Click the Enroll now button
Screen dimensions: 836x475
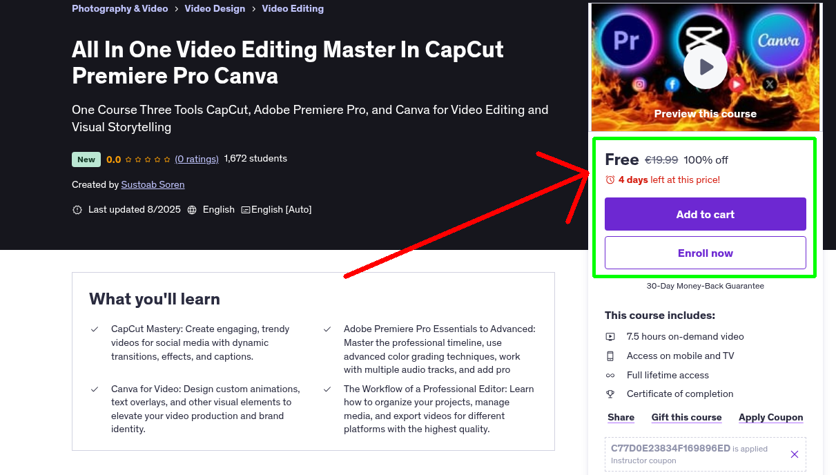coord(706,253)
